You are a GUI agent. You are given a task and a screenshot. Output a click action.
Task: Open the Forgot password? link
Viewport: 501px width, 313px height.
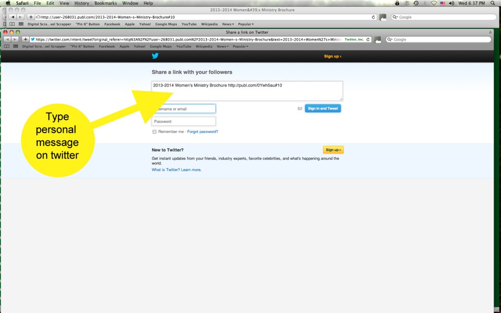pyautogui.click(x=203, y=132)
